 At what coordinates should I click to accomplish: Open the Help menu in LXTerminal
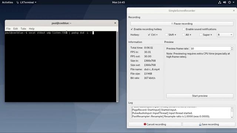(x=31, y=29)
